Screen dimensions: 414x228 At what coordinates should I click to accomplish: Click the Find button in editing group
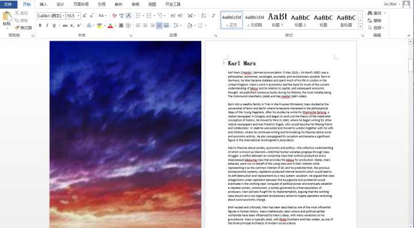[x=375, y=13]
